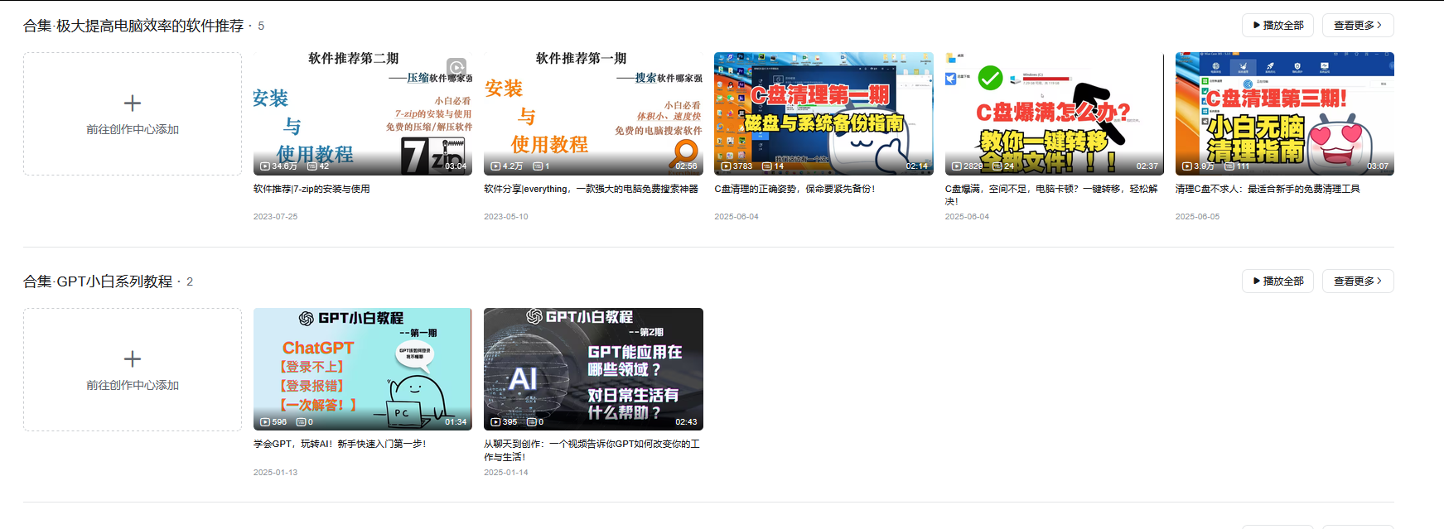Click the danmaku count icon on the C盘爆满 video
This screenshot has height=529, width=1444.
pyautogui.click(x=997, y=166)
